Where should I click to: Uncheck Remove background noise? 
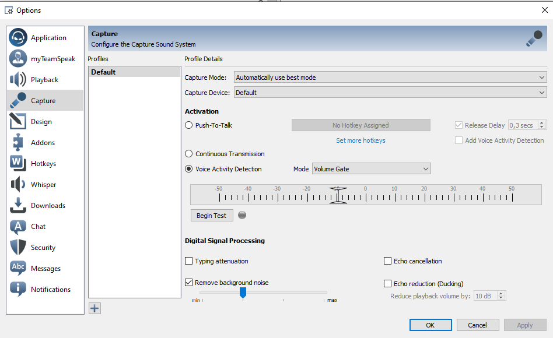point(188,282)
